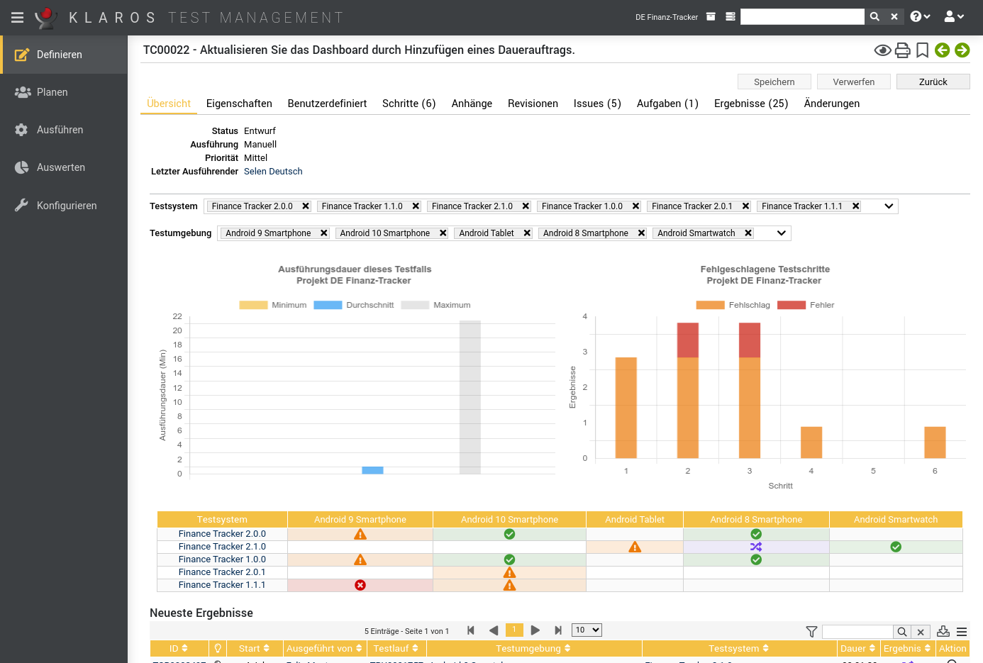983x663 pixels.
Task: Remove Android 9 Smartphone from Testumgebung filter
Action: click(x=324, y=233)
